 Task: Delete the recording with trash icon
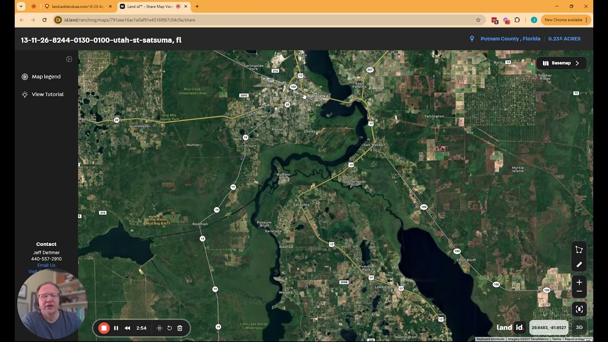180,328
